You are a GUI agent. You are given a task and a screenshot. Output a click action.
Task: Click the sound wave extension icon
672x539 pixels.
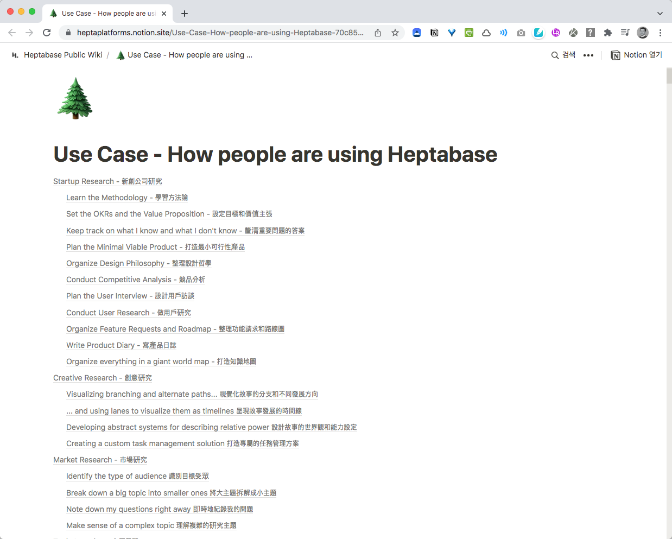(x=504, y=33)
